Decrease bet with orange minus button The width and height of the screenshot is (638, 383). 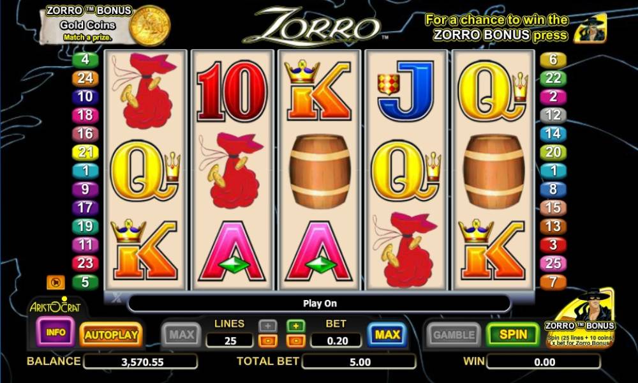click(296, 341)
